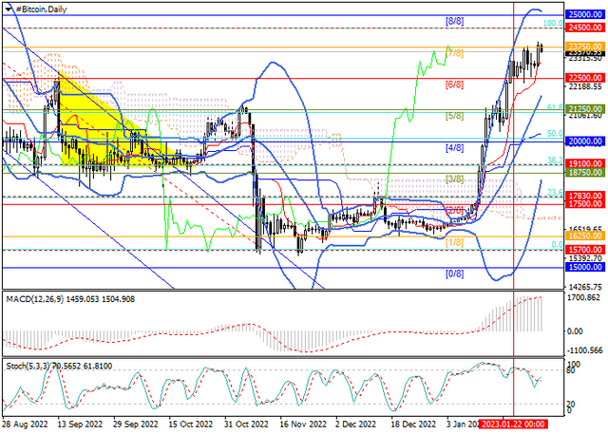Image resolution: width=608 pixels, height=434 pixels.
Task: Select the 1700.862 MACD scale value
Action: click(585, 297)
